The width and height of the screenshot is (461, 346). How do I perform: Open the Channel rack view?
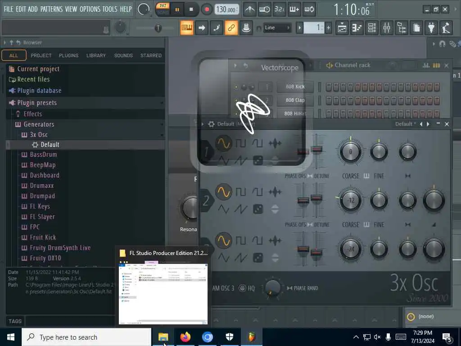tap(372, 28)
